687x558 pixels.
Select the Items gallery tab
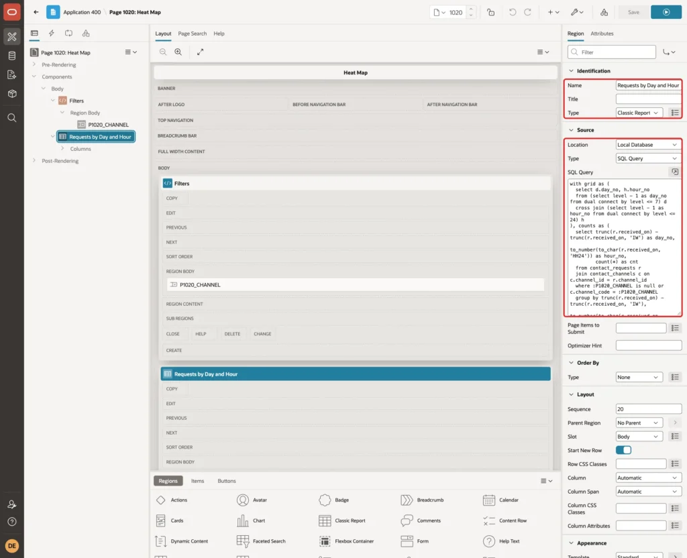pyautogui.click(x=198, y=481)
